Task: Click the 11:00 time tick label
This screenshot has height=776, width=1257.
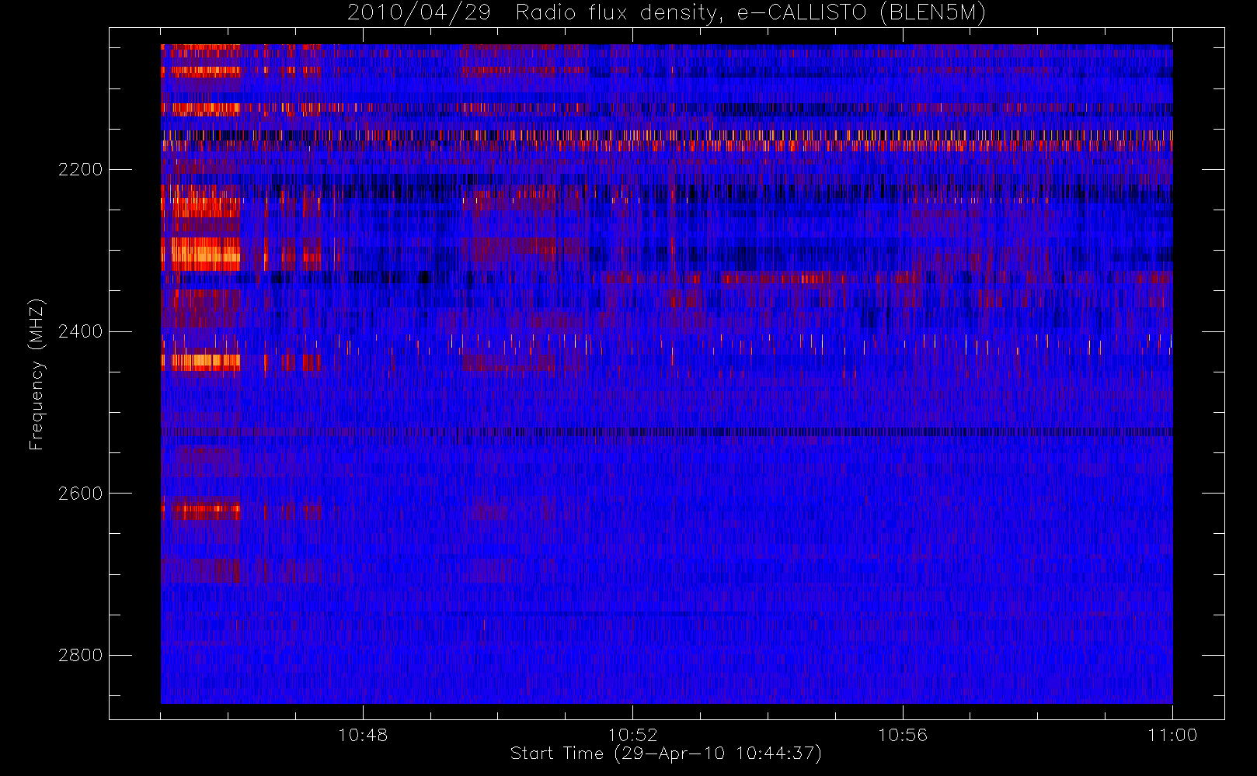Action: 1172,735
